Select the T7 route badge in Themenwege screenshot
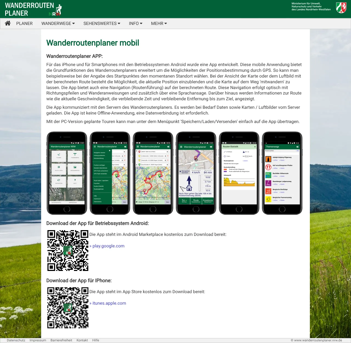This screenshot has width=351, height=343. (268, 167)
